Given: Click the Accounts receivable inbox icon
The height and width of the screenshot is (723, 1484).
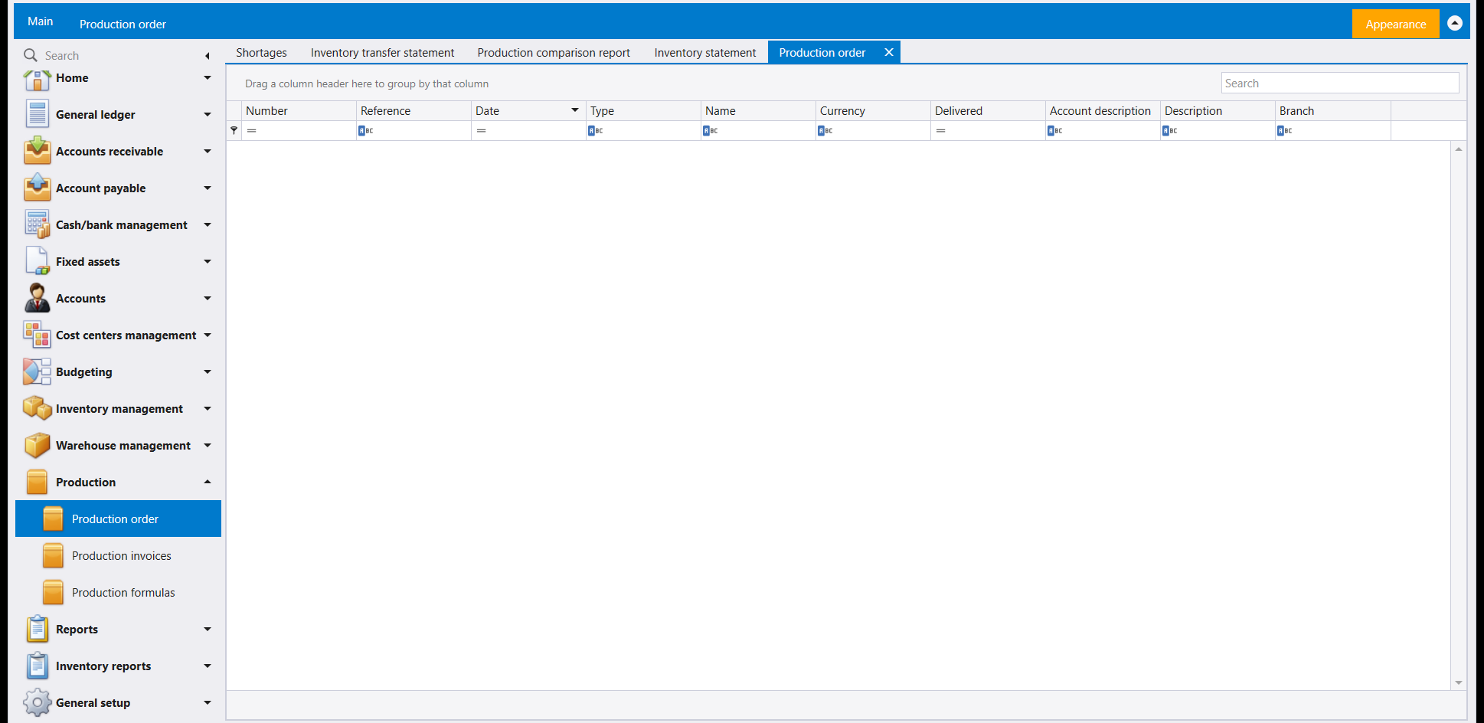Looking at the screenshot, I should pyautogui.click(x=37, y=151).
